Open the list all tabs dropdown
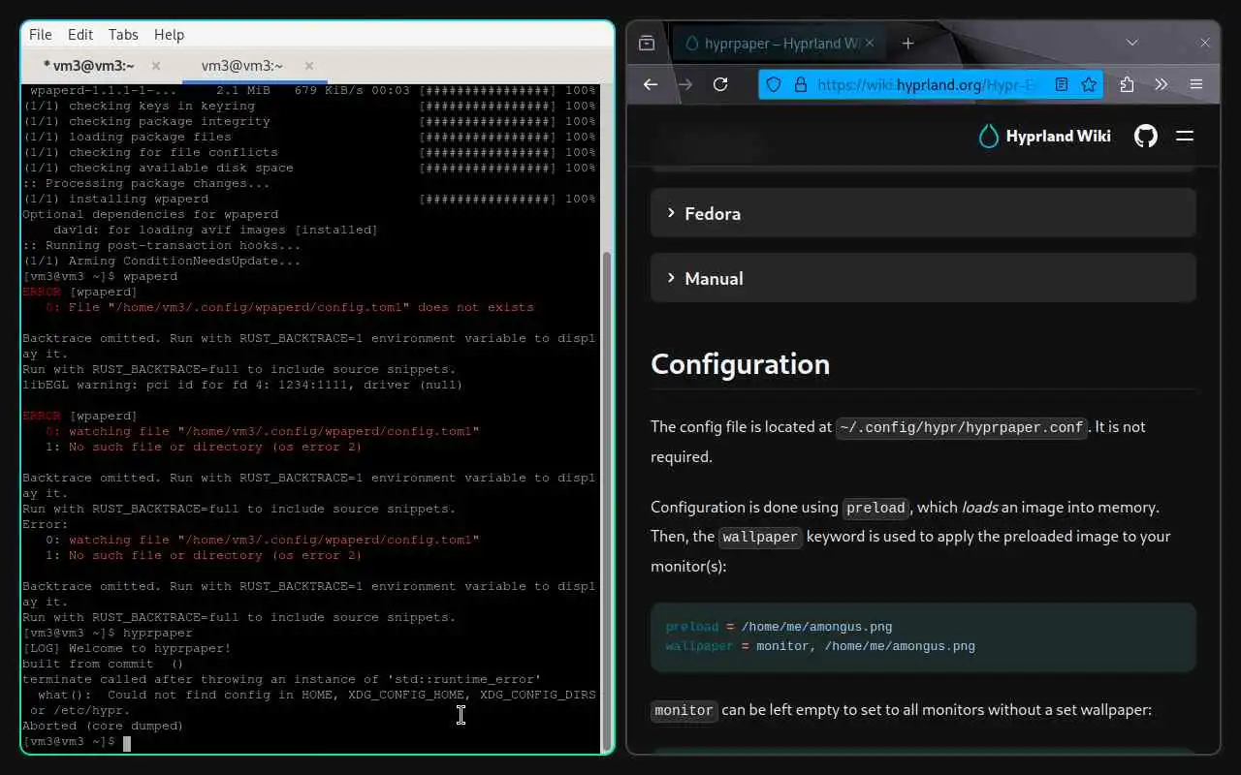 (1131, 43)
